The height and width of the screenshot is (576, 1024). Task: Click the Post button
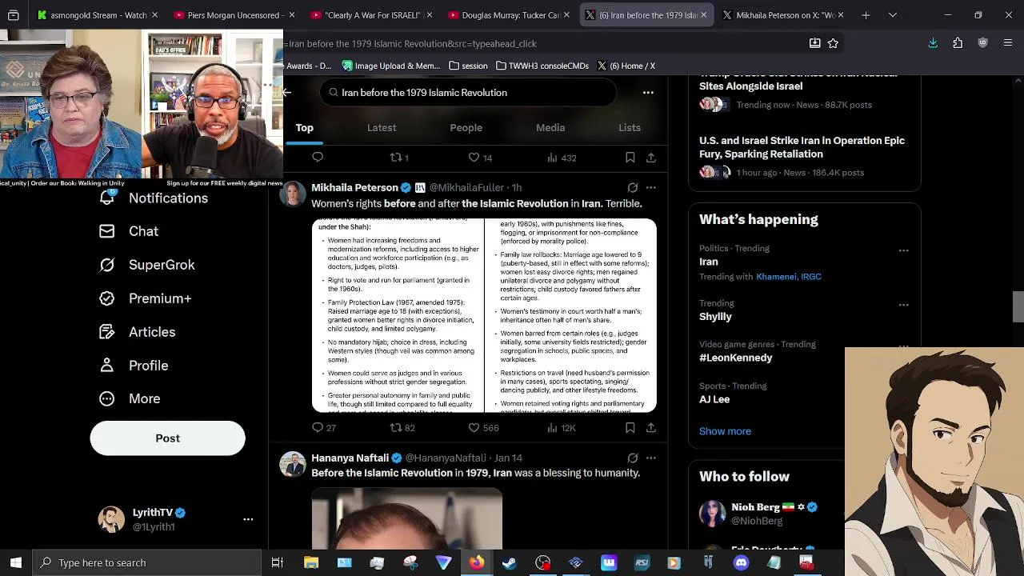point(167,438)
